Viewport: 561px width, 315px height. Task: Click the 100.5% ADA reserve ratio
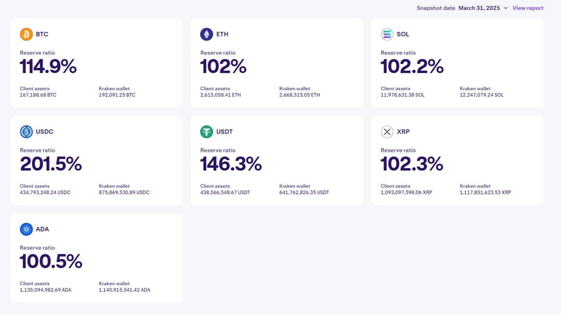tap(51, 262)
